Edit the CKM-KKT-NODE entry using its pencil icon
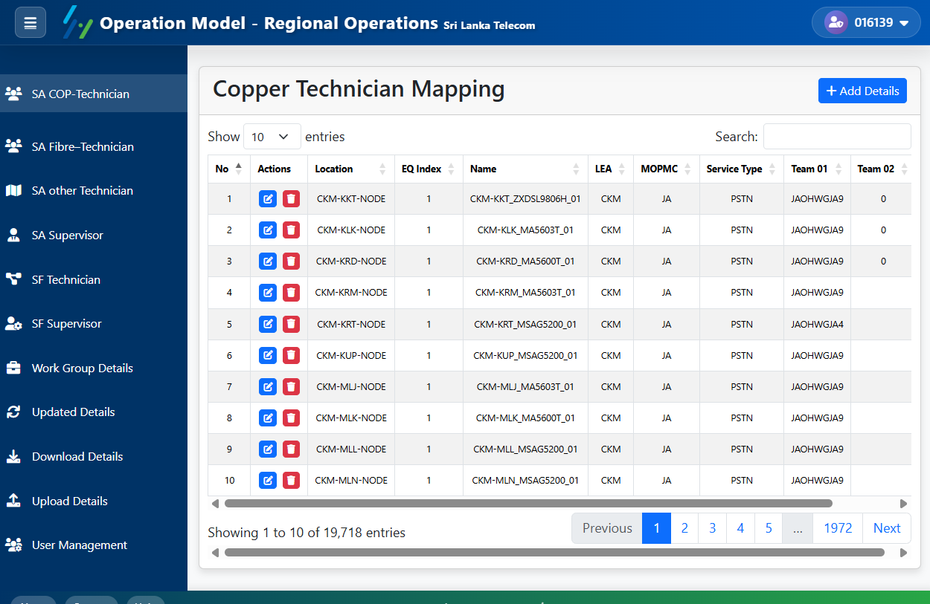 tap(267, 198)
